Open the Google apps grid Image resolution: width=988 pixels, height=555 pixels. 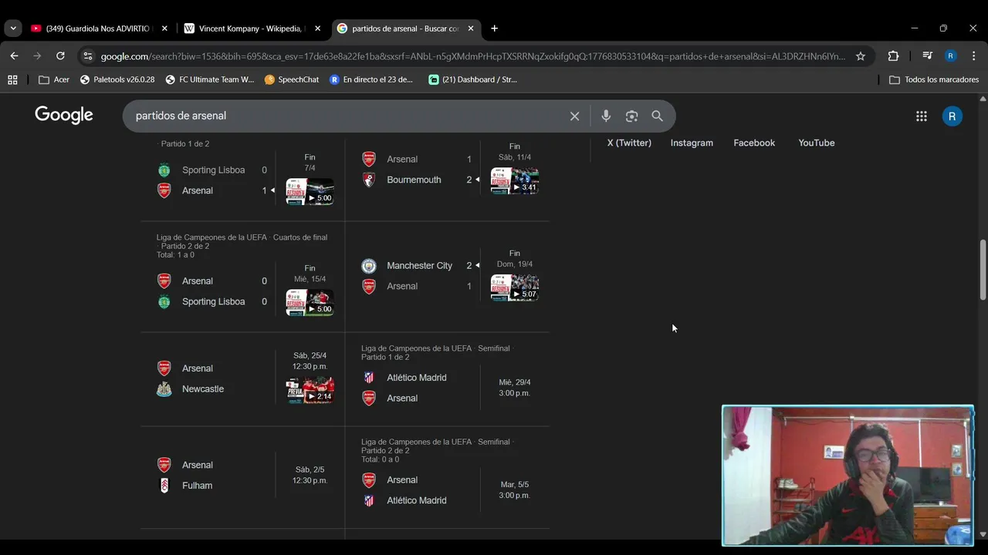pos(921,116)
